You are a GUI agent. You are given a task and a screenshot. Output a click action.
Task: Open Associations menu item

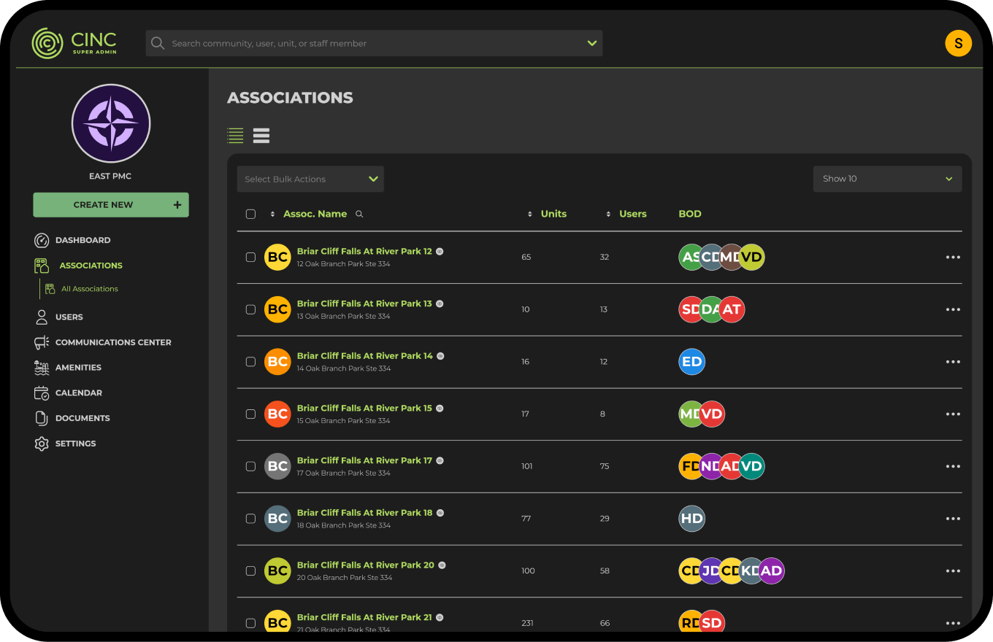tap(91, 266)
